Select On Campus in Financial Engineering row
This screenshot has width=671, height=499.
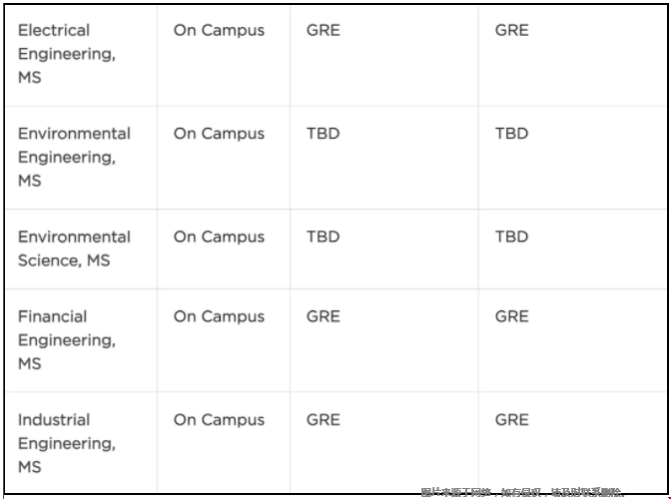[219, 316]
